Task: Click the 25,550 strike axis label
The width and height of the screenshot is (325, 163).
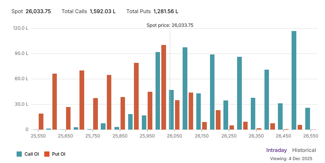Action: coord(38,136)
